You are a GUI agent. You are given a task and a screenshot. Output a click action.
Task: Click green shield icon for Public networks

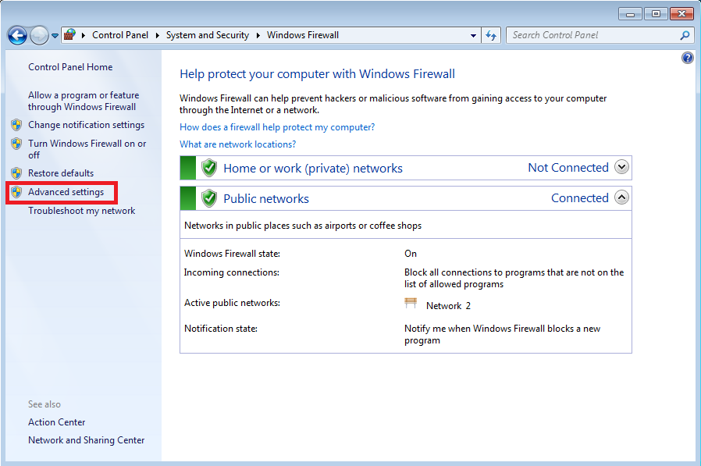(208, 198)
